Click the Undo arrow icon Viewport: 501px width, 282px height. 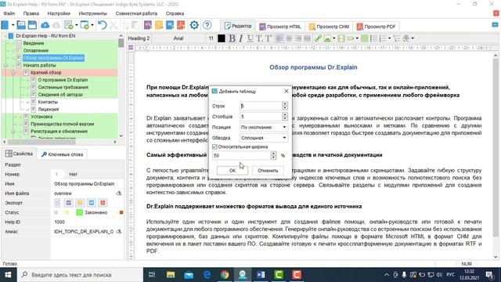[103, 25]
